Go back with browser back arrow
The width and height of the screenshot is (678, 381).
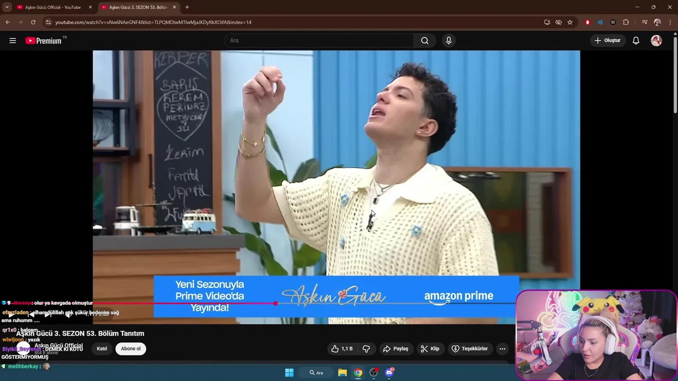7,22
